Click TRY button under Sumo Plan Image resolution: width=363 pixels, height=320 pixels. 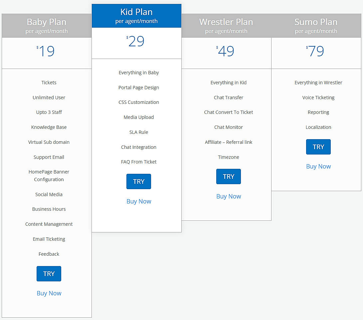point(318,147)
